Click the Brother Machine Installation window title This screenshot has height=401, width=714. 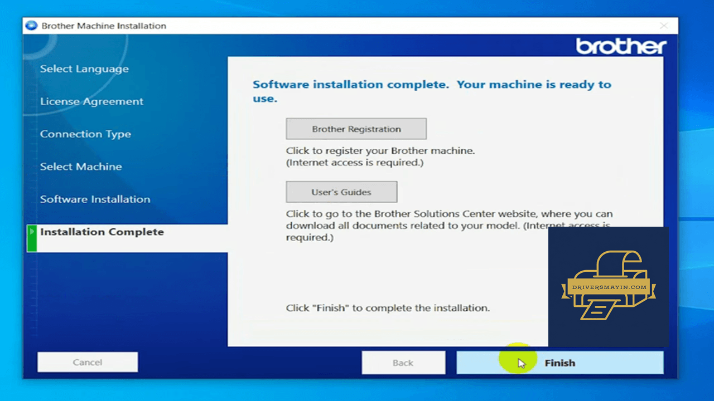[x=104, y=26]
